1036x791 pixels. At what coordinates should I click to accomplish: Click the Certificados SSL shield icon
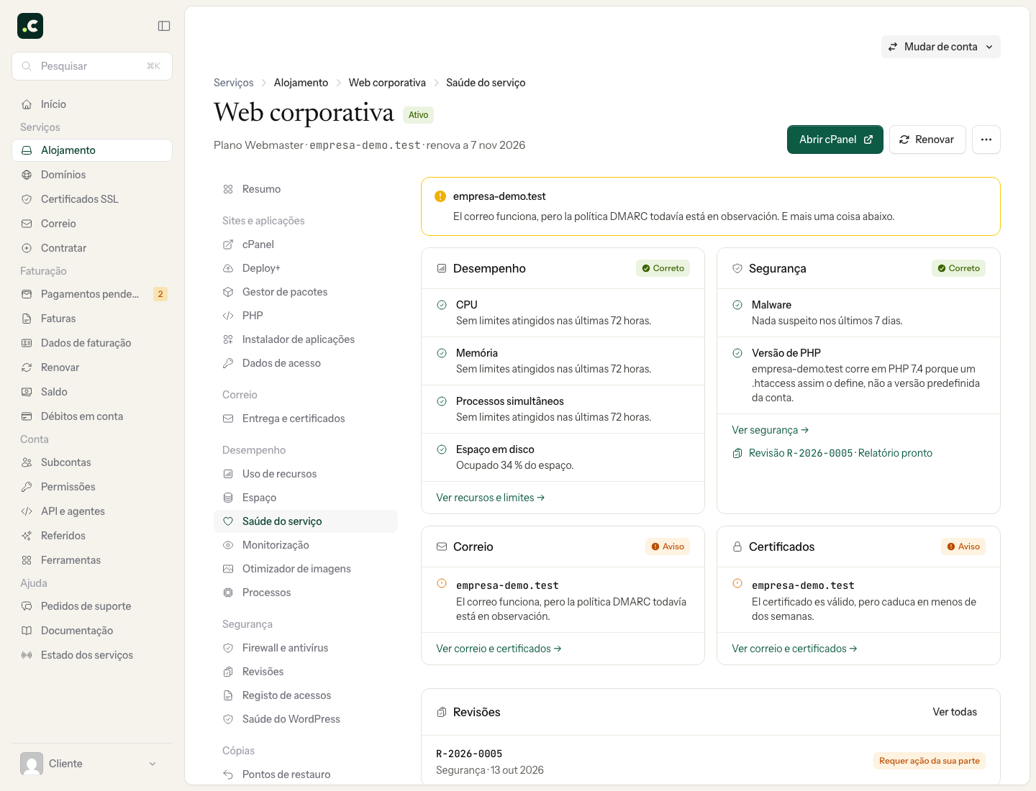[x=27, y=199]
